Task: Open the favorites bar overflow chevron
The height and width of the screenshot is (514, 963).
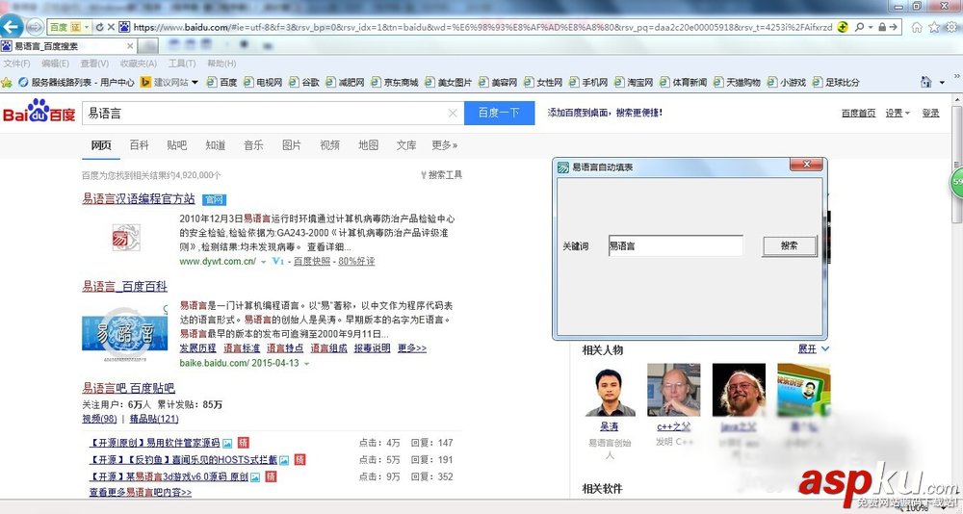Action: (956, 77)
